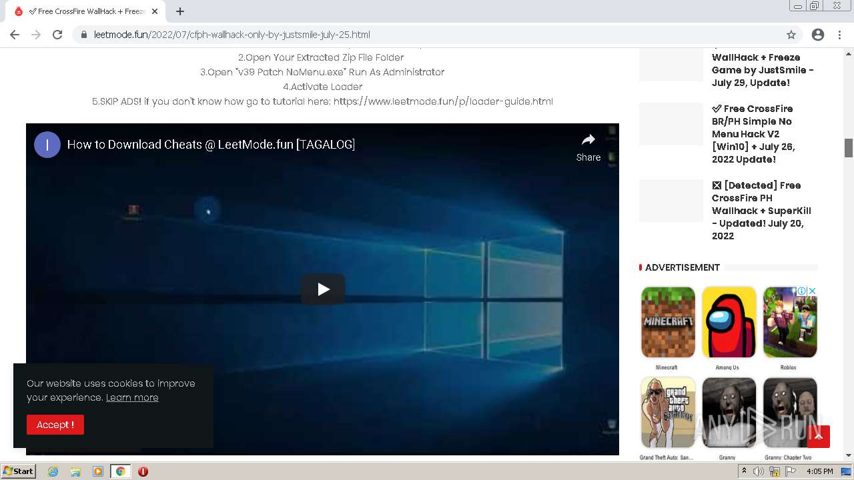Open Windows Explorer from the taskbar
Image resolution: width=854 pixels, height=480 pixels.
point(75,471)
